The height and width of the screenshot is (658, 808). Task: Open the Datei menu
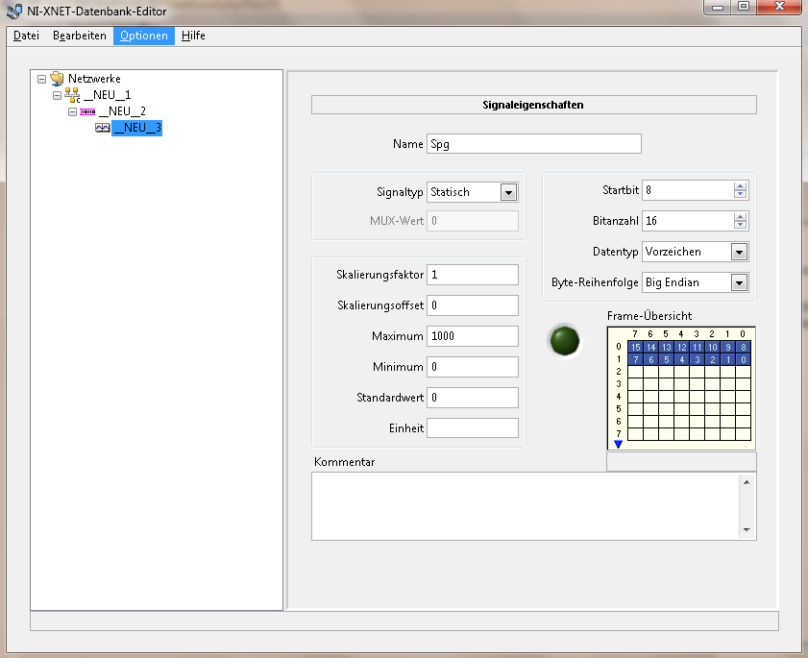pos(26,36)
